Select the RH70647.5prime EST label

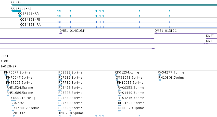pos(19,78)
